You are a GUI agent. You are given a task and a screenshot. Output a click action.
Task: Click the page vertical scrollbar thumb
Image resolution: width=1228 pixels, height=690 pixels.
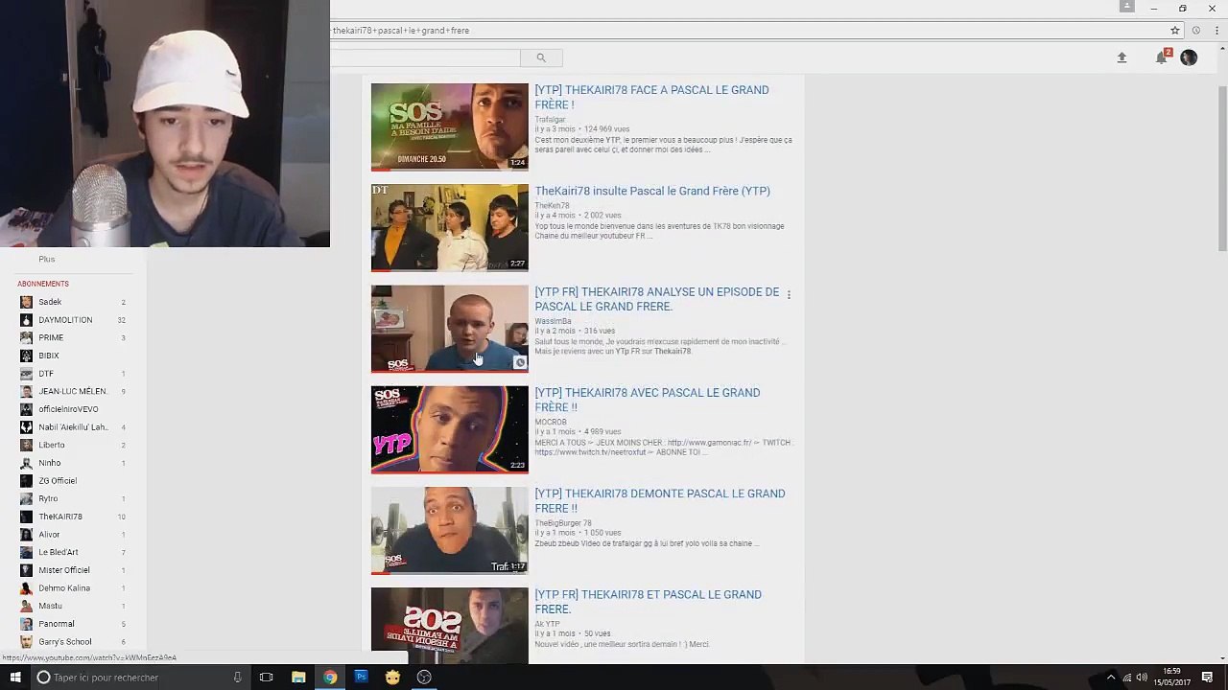[1222, 168]
